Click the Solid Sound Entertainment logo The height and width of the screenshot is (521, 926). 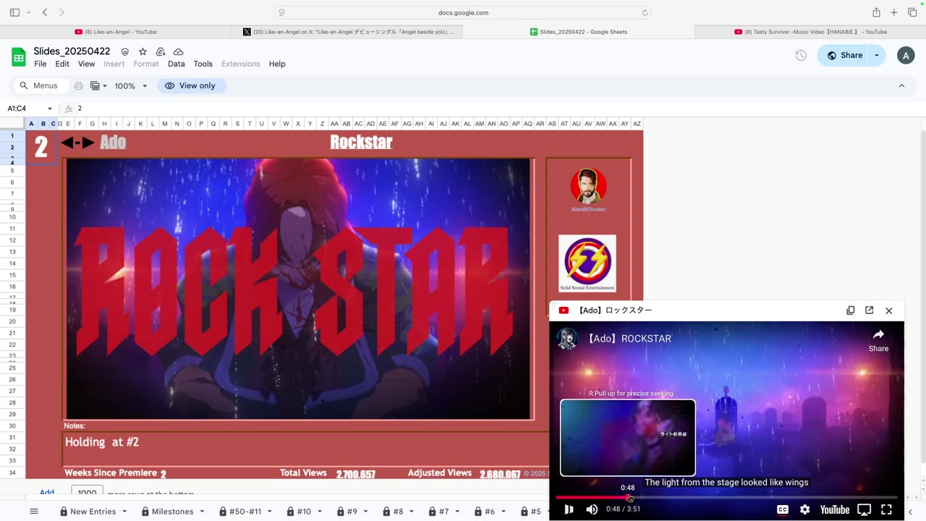587,263
